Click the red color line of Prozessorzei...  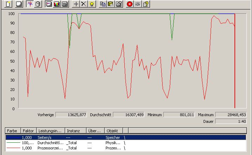pos(13,148)
